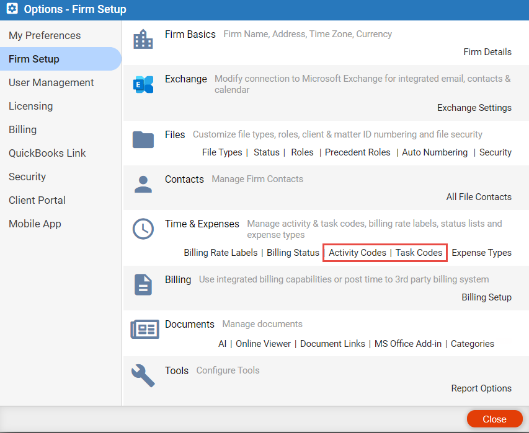Image resolution: width=529 pixels, height=433 pixels.
Task: Click the Firm Basics building icon
Action: click(x=143, y=39)
